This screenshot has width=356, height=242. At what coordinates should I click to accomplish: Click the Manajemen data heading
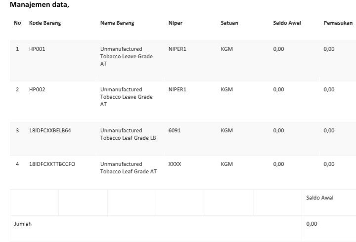[x=39, y=5]
